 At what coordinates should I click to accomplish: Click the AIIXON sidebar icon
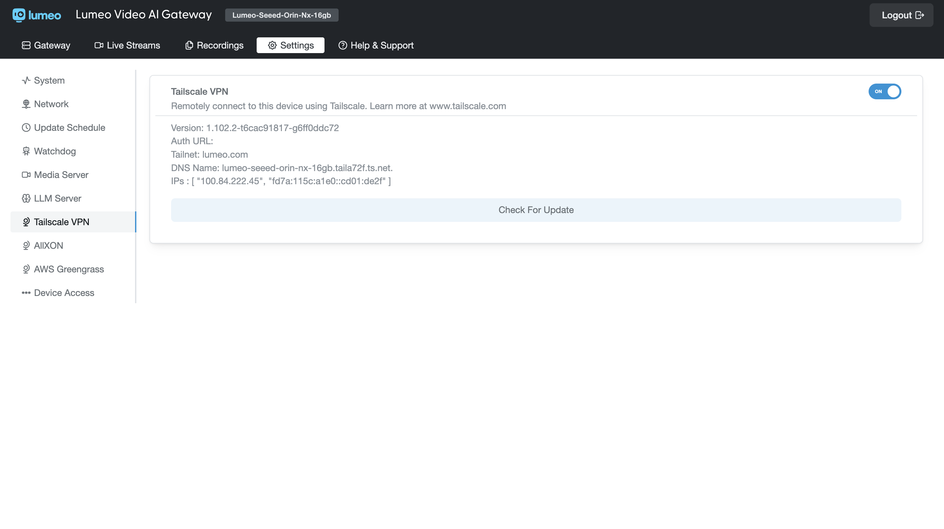(26, 245)
